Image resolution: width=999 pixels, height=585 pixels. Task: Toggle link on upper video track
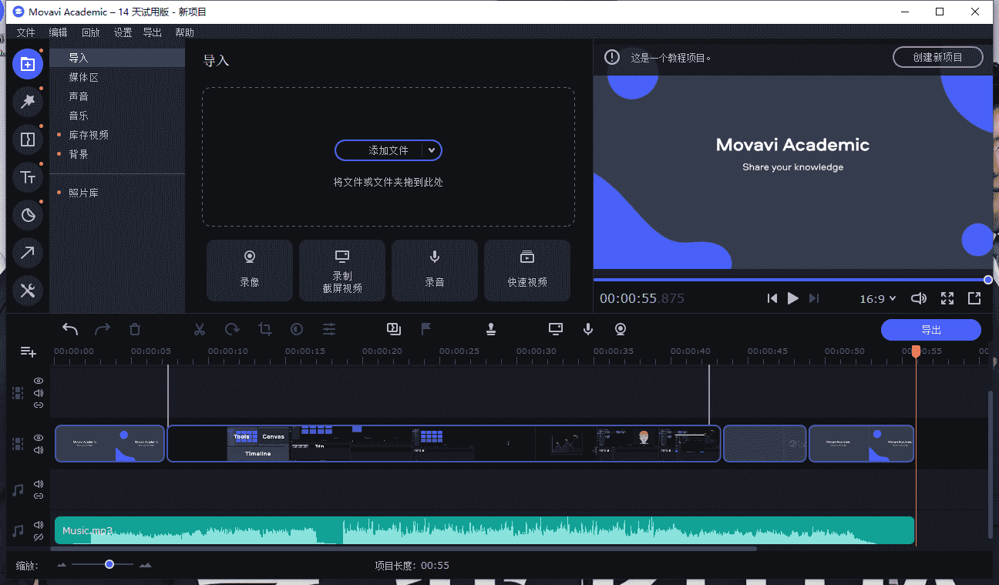pyautogui.click(x=39, y=405)
